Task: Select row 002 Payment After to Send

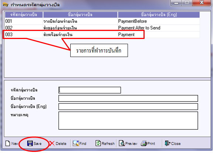Action: click(x=102, y=28)
